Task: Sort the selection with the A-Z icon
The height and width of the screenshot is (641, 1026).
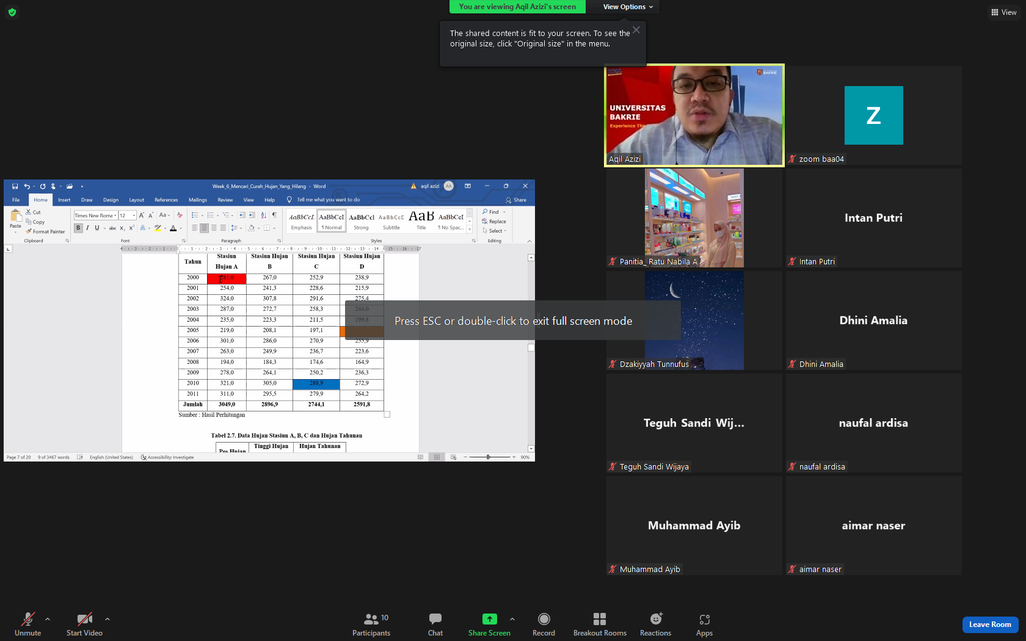Action: (264, 215)
